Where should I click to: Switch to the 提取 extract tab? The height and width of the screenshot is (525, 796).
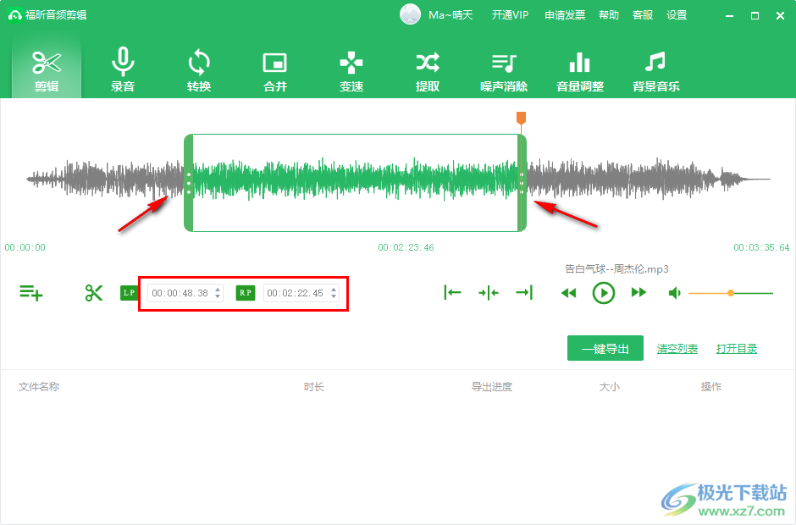pos(427,70)
